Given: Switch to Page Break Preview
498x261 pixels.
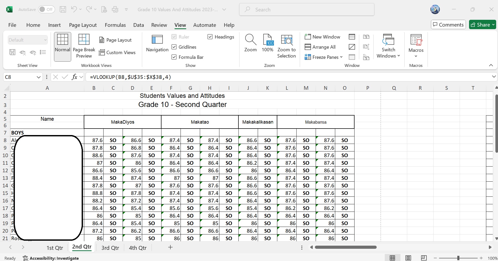Looking at the screenshot, I should point(84,46).
